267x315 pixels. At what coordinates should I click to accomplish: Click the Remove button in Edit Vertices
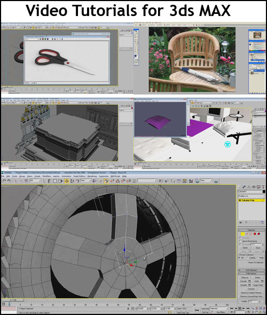pyautogui.click(x=245, y=278)
